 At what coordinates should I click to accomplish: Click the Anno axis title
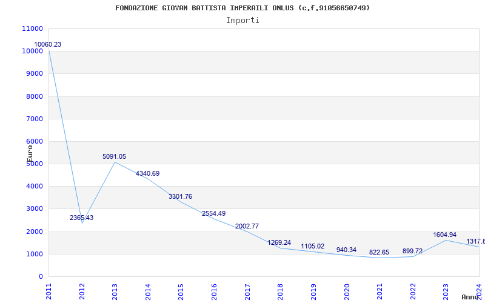470,297
